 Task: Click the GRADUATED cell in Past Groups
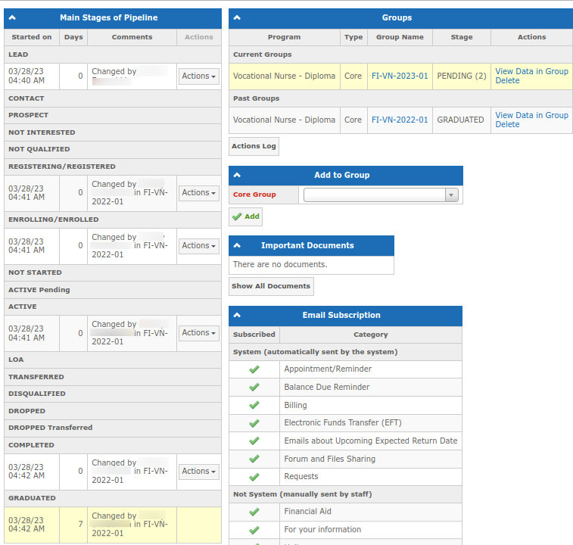point(462,120)
